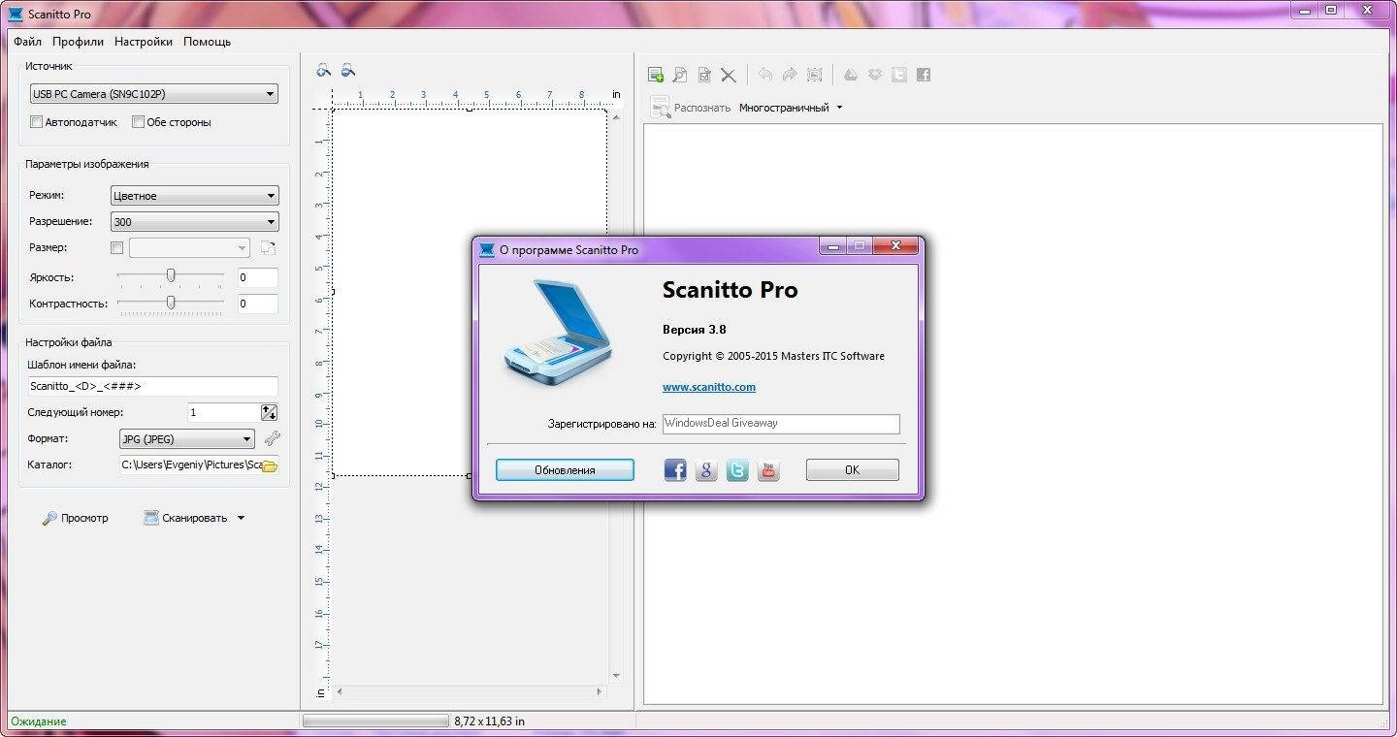Open the Файл menu
Image resolution: width=1397 pixels, height=737 pixels.
[27, 42]
